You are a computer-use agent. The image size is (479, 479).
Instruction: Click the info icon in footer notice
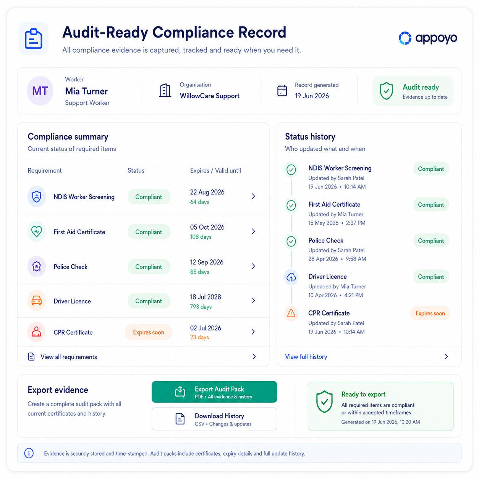(x=29, y=453)
